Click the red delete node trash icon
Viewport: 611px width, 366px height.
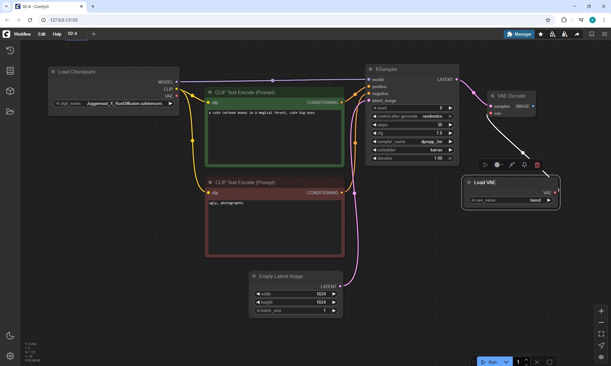[x=537, y=165]
